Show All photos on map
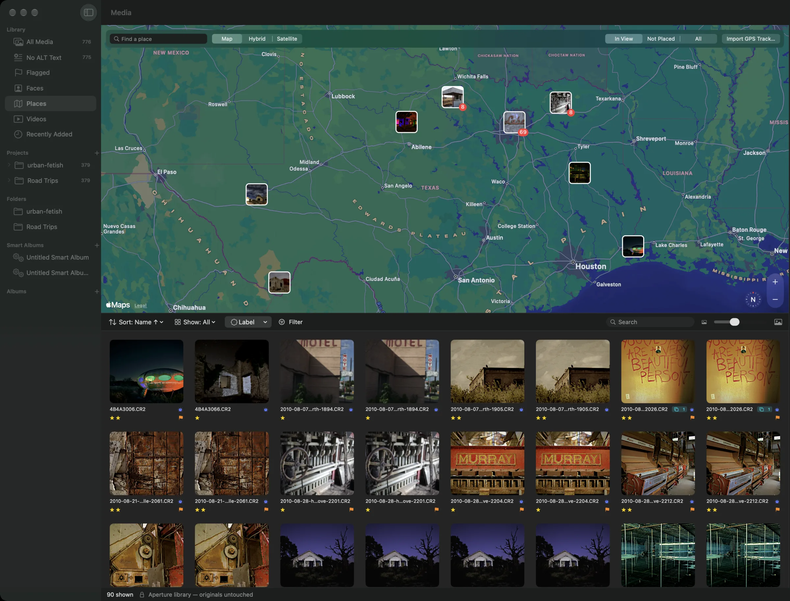 coord(698,39)
